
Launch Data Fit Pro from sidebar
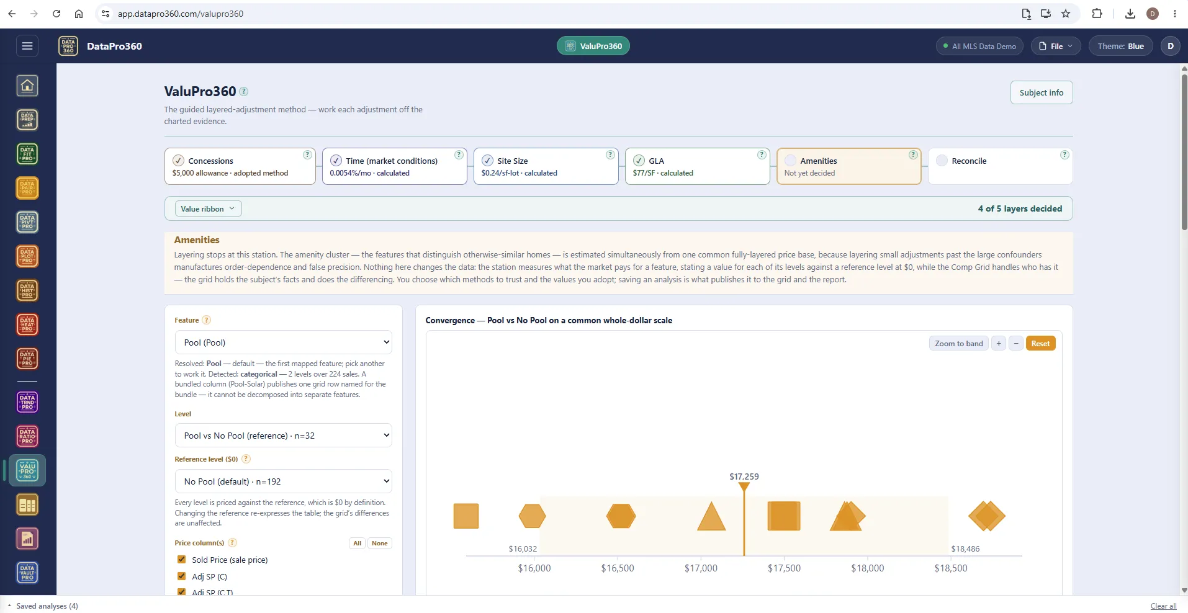click(x=27, y=154)
